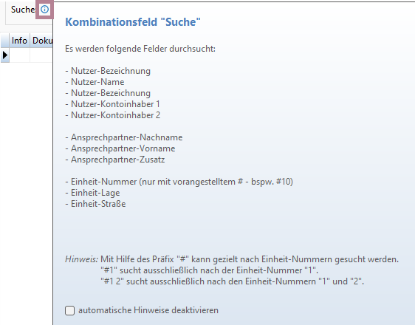Image resolution: width=415 pixels, height=325 pixels.
Task: Click the Suche field label
Action: point(23,10)
